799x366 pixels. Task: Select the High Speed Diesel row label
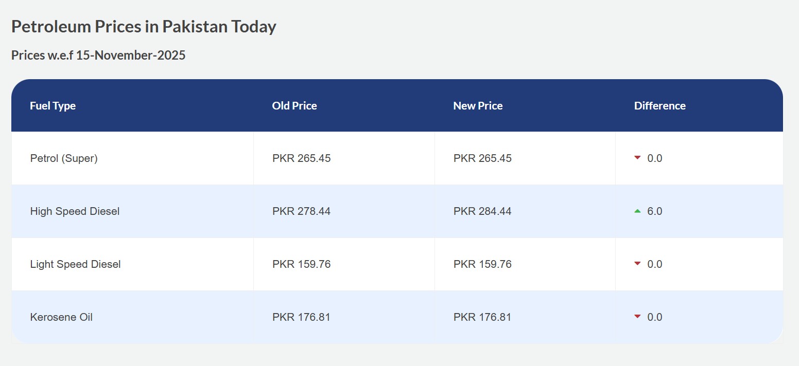pyautogui.click(x=75, y=211)
